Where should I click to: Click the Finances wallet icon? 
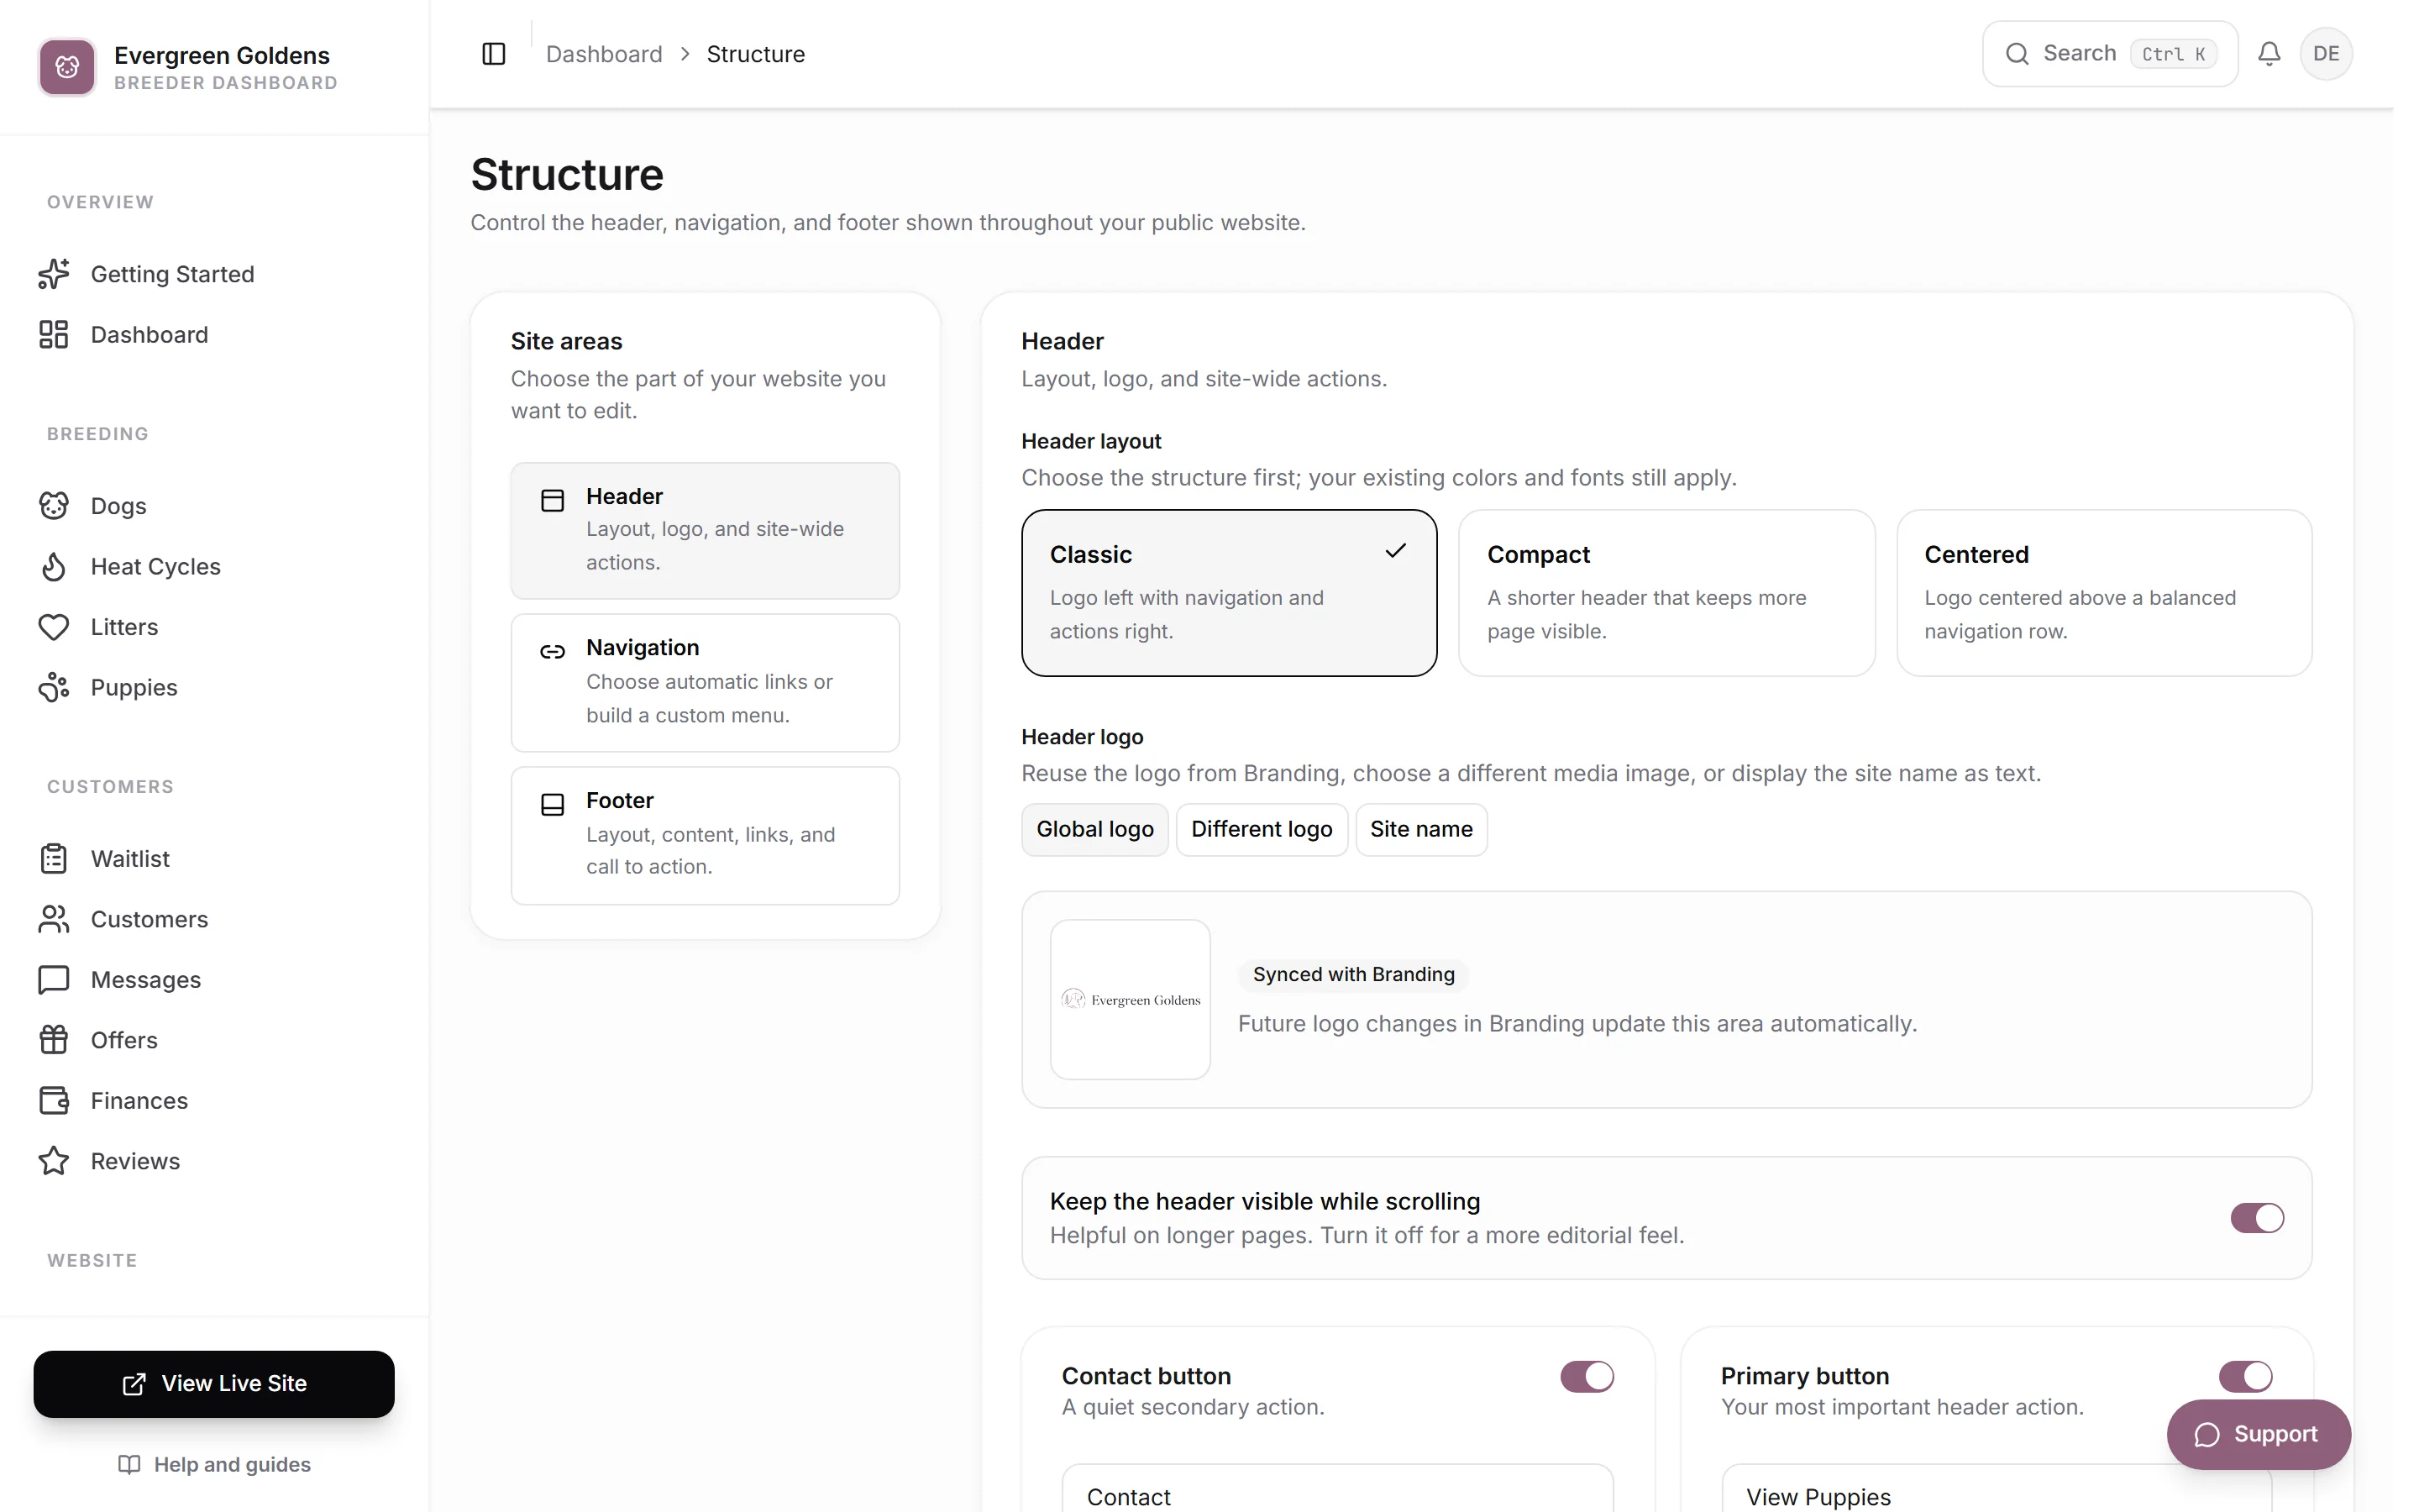(54, 1101)
